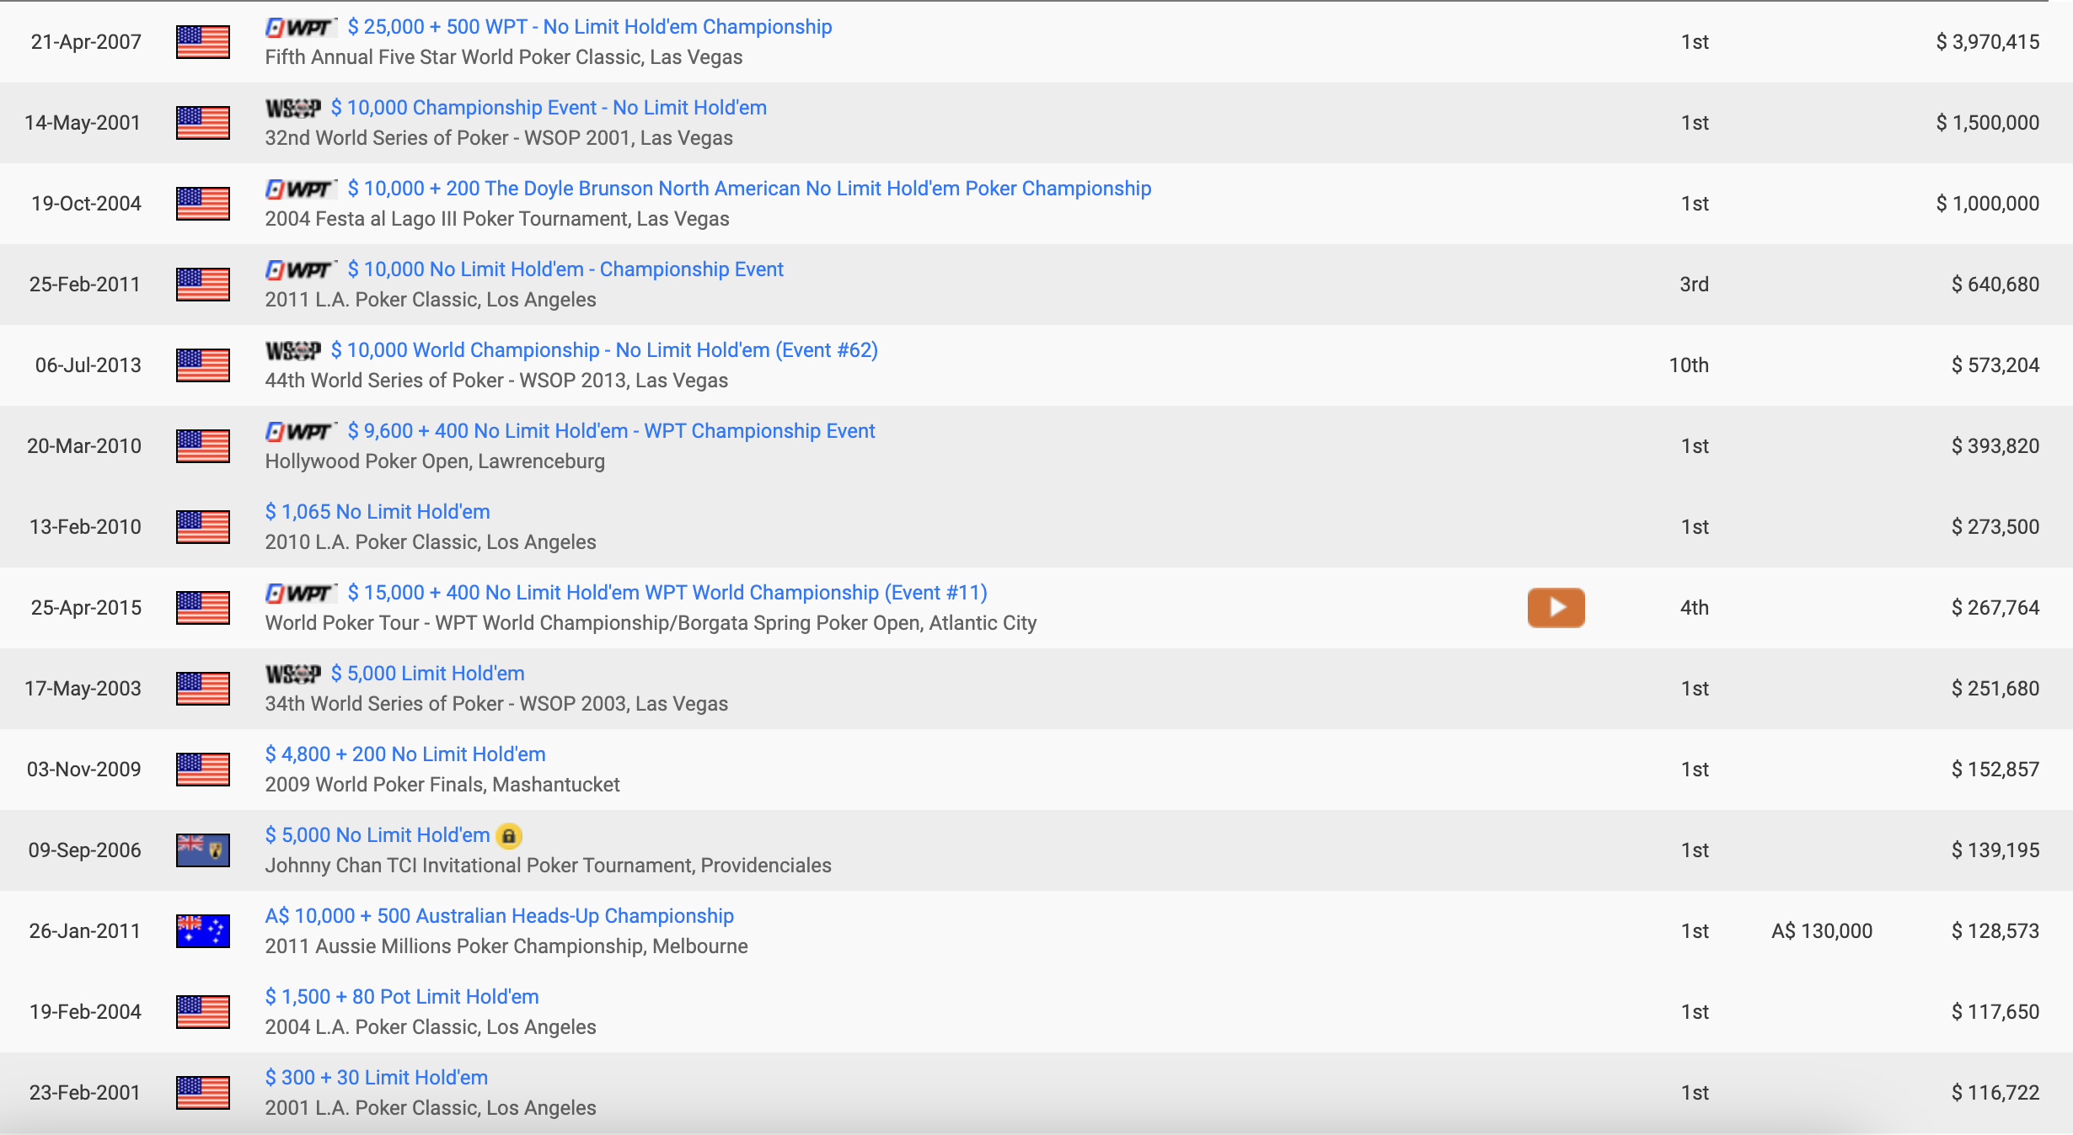The width and height of the screenshot is (2073, 1135).
Task: Open $1,500 + 80 Pot Limit Hold'em link
Action: (x=402, y=997)
